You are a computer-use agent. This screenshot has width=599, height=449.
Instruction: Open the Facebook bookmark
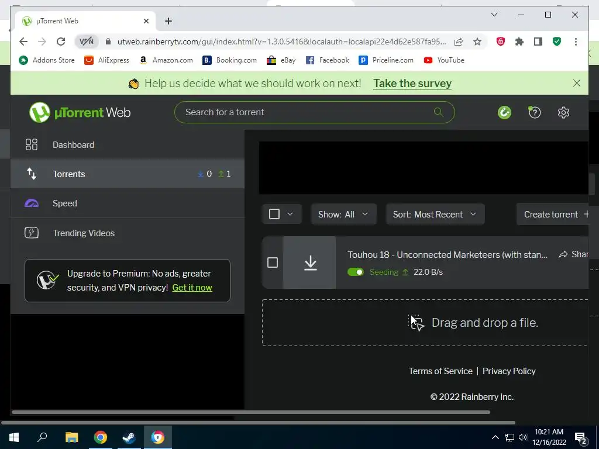click(328, 60)
